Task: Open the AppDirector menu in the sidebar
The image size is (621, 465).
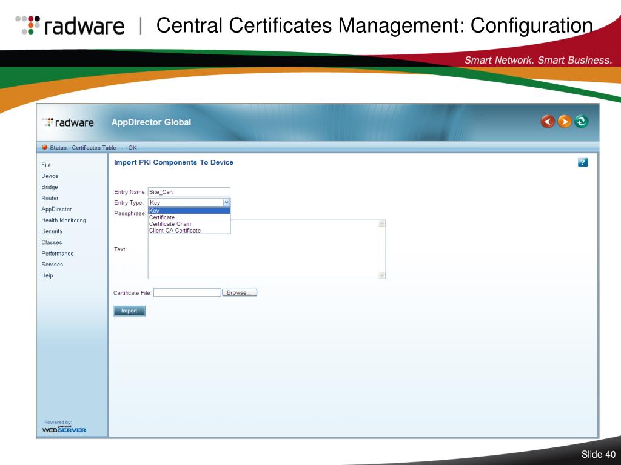Action: 56,209
